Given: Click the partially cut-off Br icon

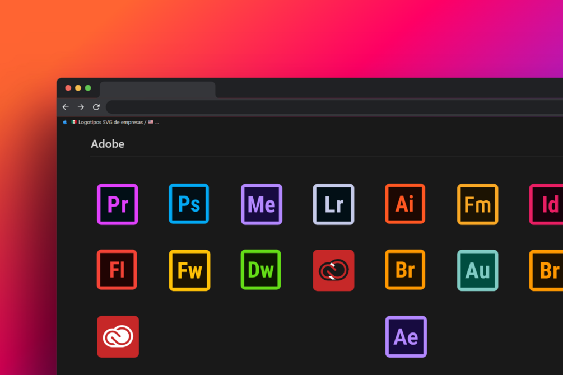Looking at the screenshot, I should coord(546,270).
